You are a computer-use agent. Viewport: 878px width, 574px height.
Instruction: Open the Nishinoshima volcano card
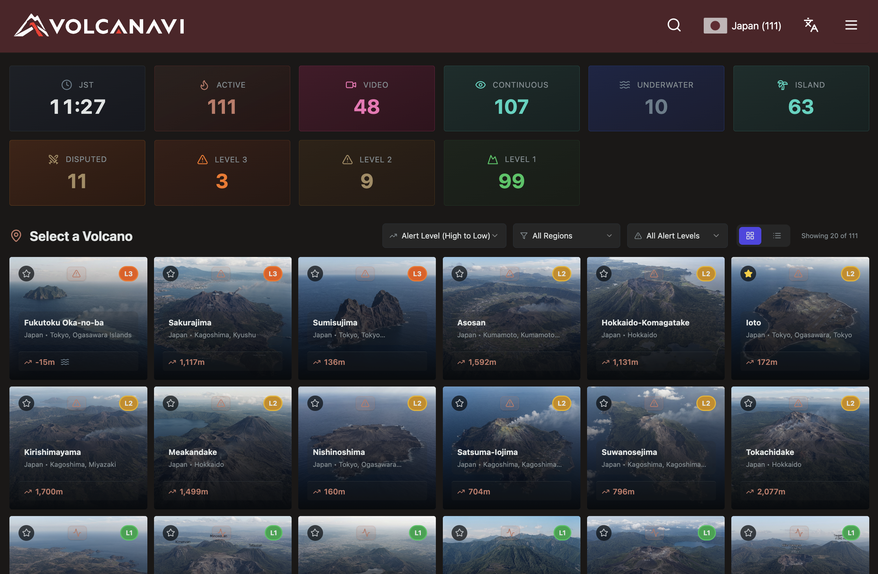pyautogui.click(x=367, y=448)
